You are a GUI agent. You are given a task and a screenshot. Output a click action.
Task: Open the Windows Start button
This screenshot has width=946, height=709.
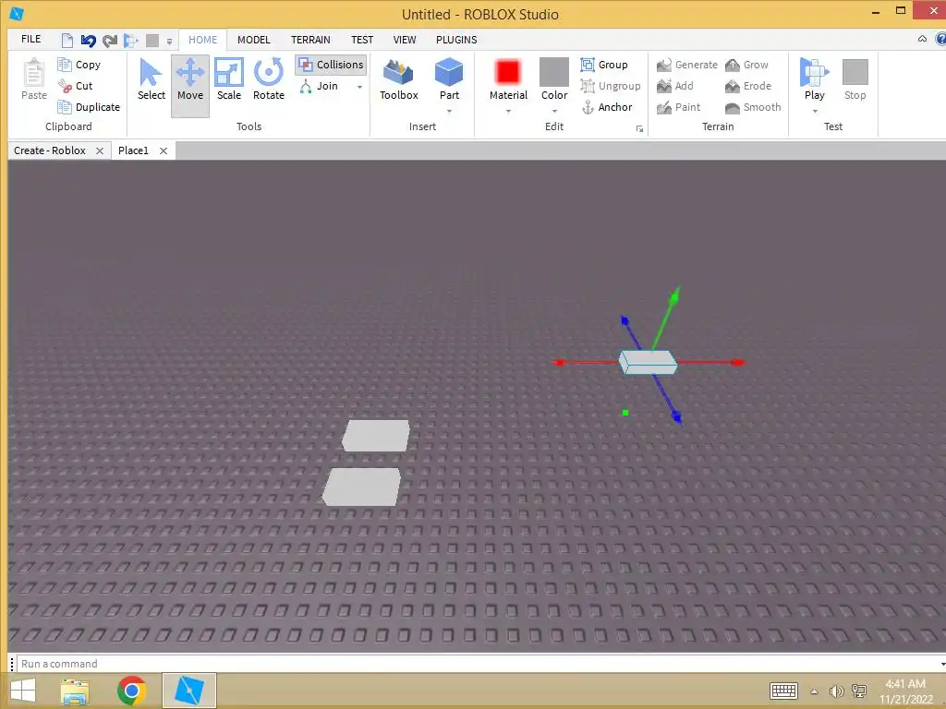click(23, 691)
